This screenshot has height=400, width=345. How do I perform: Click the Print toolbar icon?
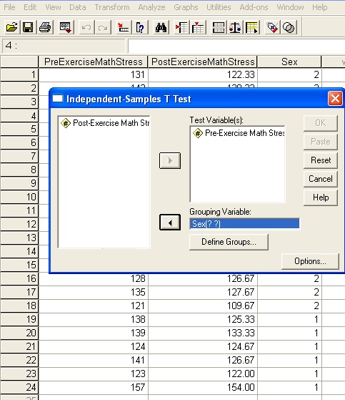point(45,27)
